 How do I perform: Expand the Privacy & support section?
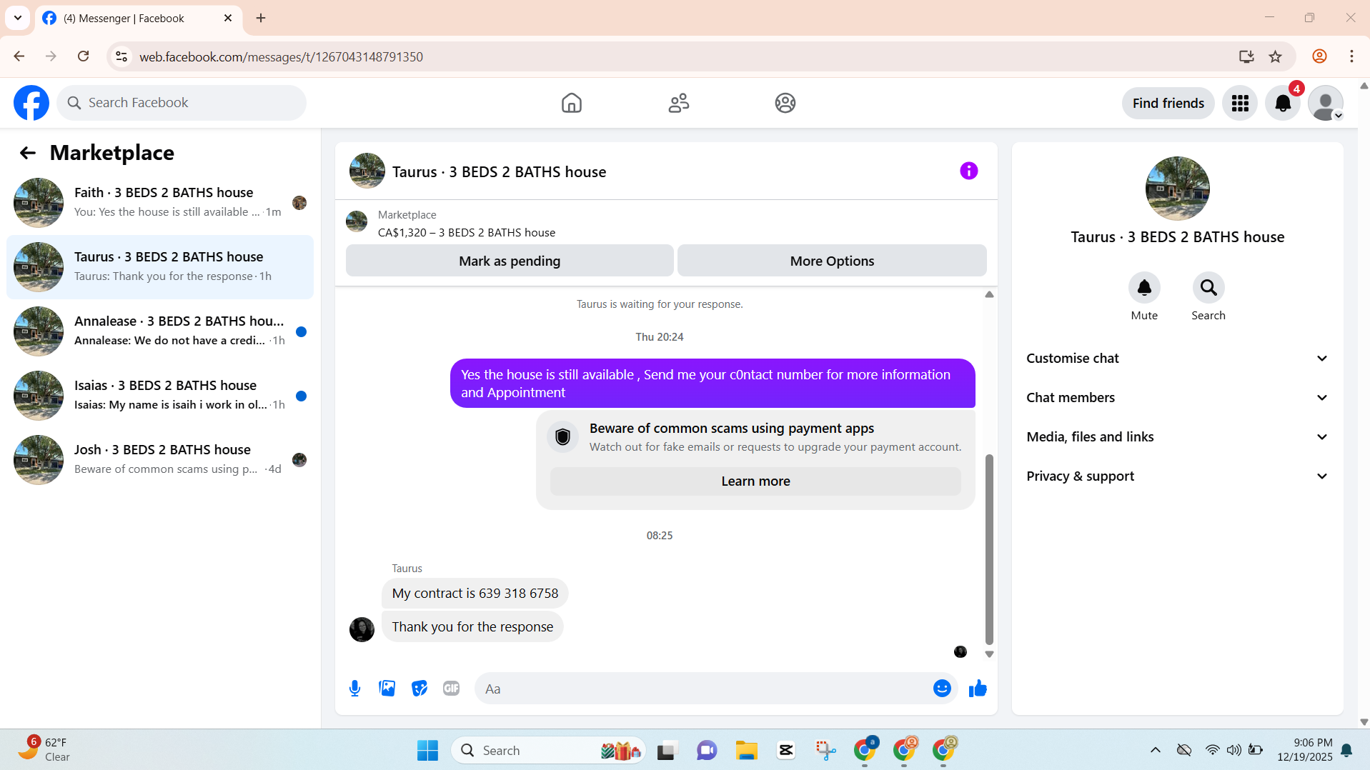1177,476
